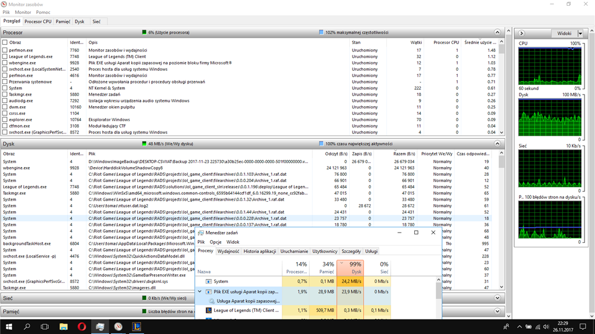Switch to the Procesor CPU tab
Screen dimensions: 595x334
coord(38,21)
